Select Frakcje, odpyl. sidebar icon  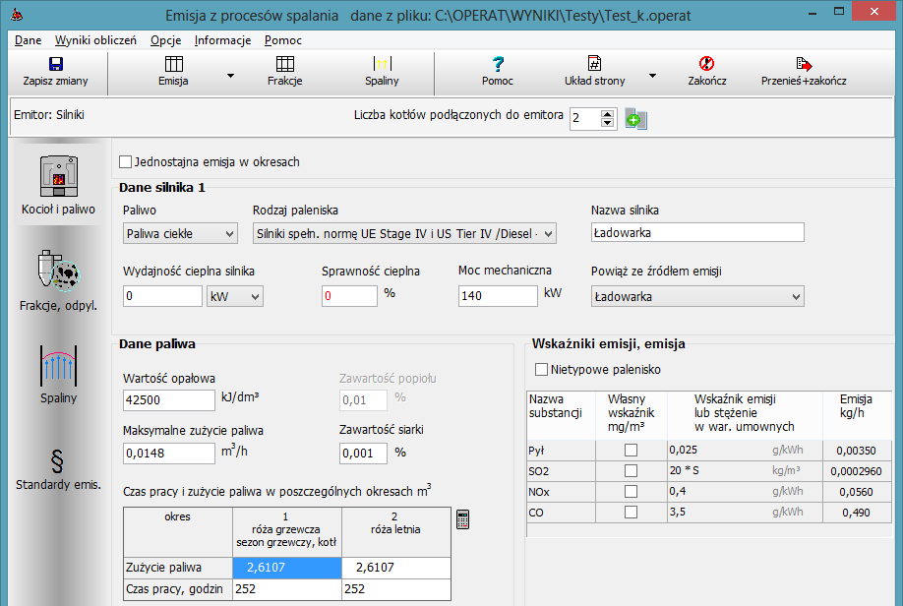pyautogui.click(x=58, y=270)
